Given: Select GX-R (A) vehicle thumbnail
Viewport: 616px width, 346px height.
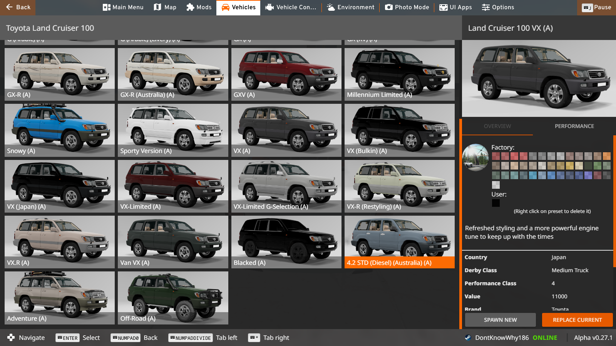Looking at the screenshot, I should [60, 74].
